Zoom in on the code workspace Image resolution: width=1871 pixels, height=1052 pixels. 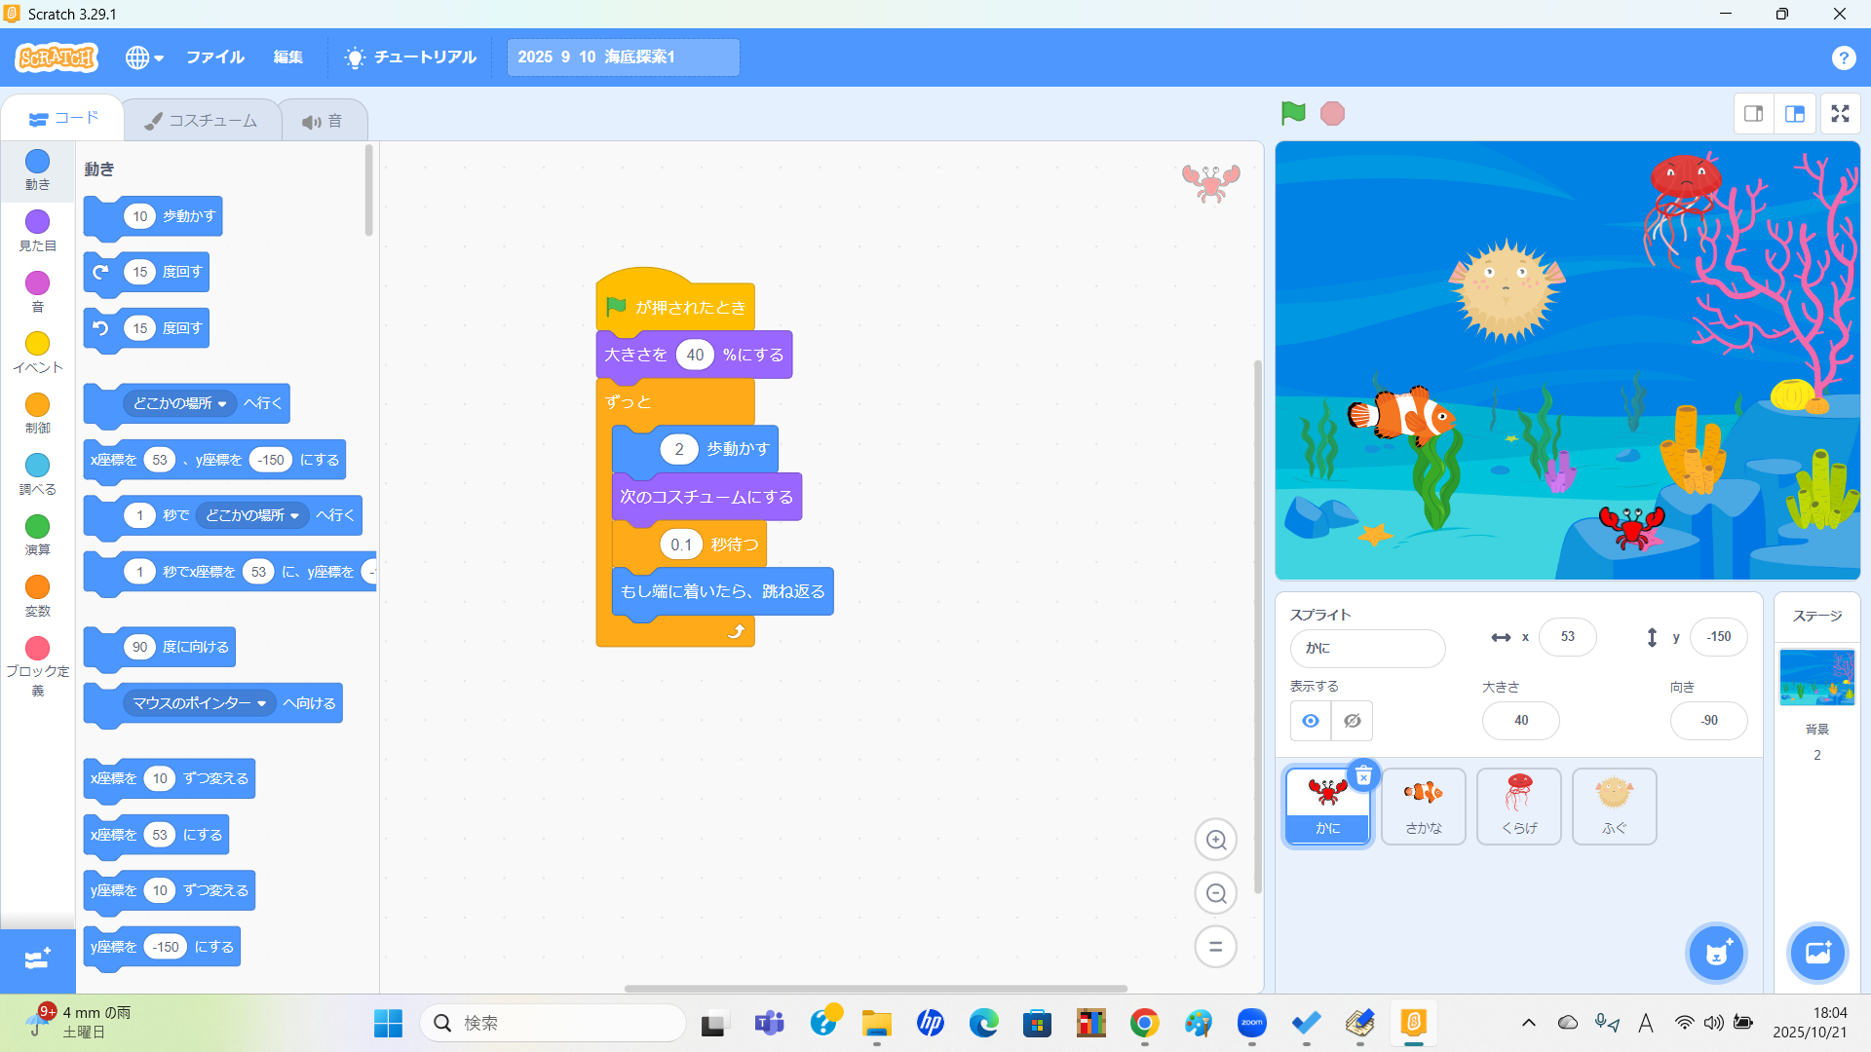click(x=1215, y=840)
